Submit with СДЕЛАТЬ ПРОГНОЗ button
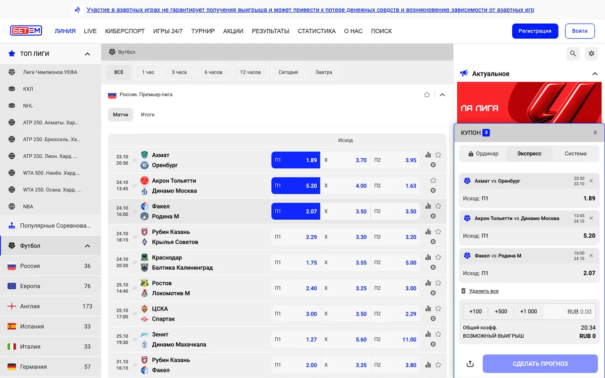Screen dimensions: 605x378 [540, 364]
